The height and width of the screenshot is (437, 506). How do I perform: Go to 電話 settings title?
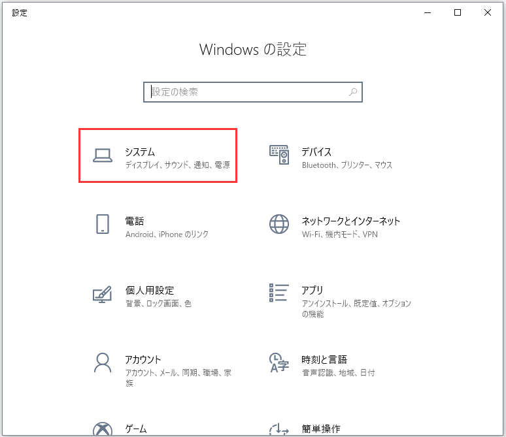pyautogui.click(x=135, y=221)
